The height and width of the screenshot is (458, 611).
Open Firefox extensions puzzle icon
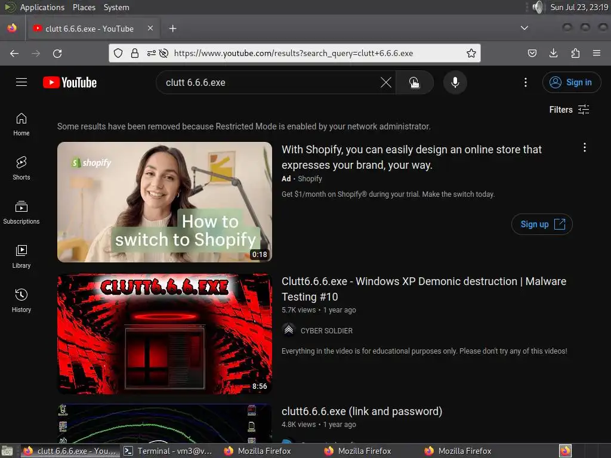(575, 53)
